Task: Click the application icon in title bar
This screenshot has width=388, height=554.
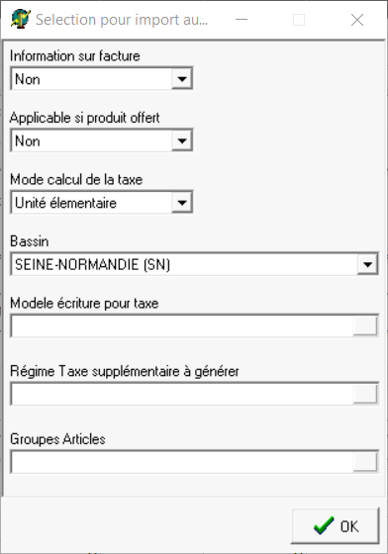Action: point(20,19)
